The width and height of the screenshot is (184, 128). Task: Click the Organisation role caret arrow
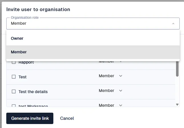[173, 24]
